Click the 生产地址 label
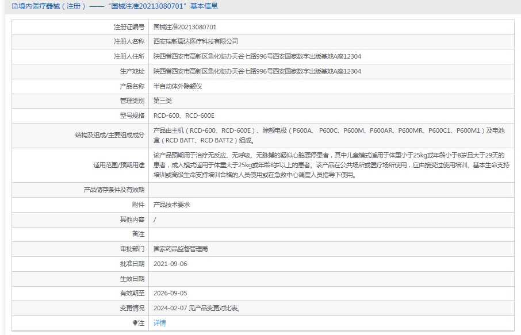521x335 pixels. point(132,71)
